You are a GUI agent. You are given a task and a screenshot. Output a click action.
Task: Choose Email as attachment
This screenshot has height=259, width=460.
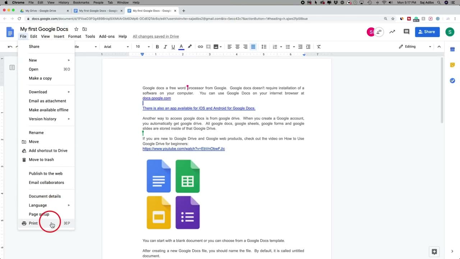click(46, 101)
